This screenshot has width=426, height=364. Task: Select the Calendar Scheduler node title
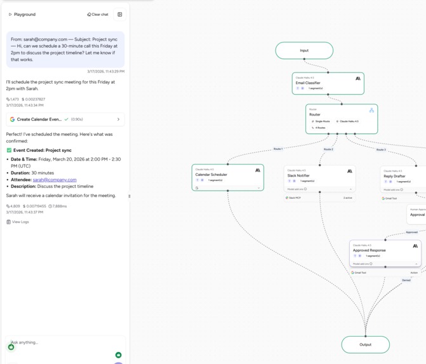coord(211,175)
